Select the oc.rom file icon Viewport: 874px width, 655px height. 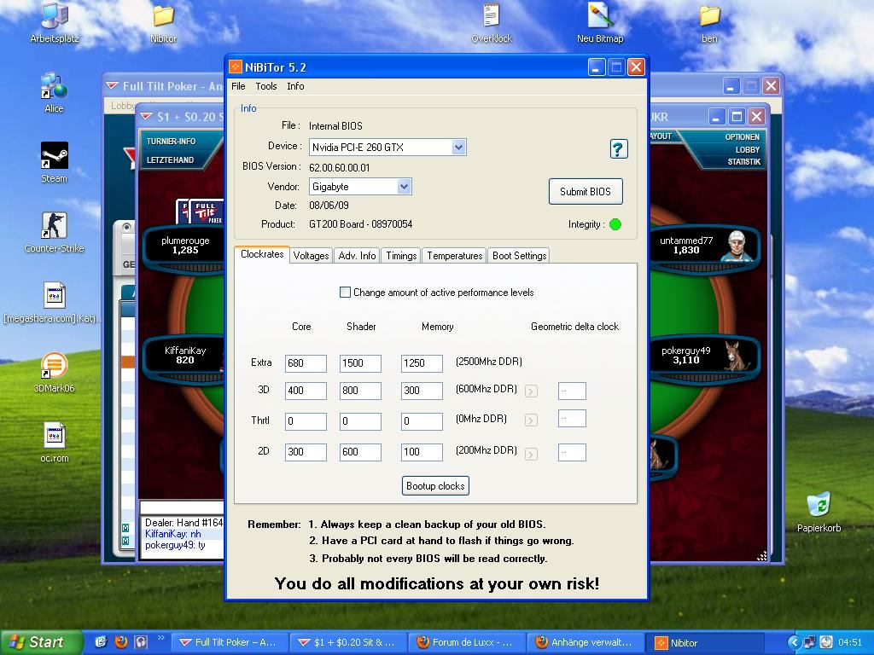54,443
